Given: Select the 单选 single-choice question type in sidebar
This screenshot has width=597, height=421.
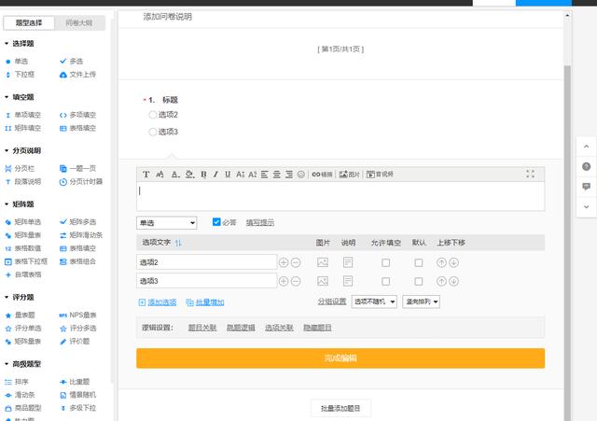Looking at the screenshot, I should coord(17,61).
